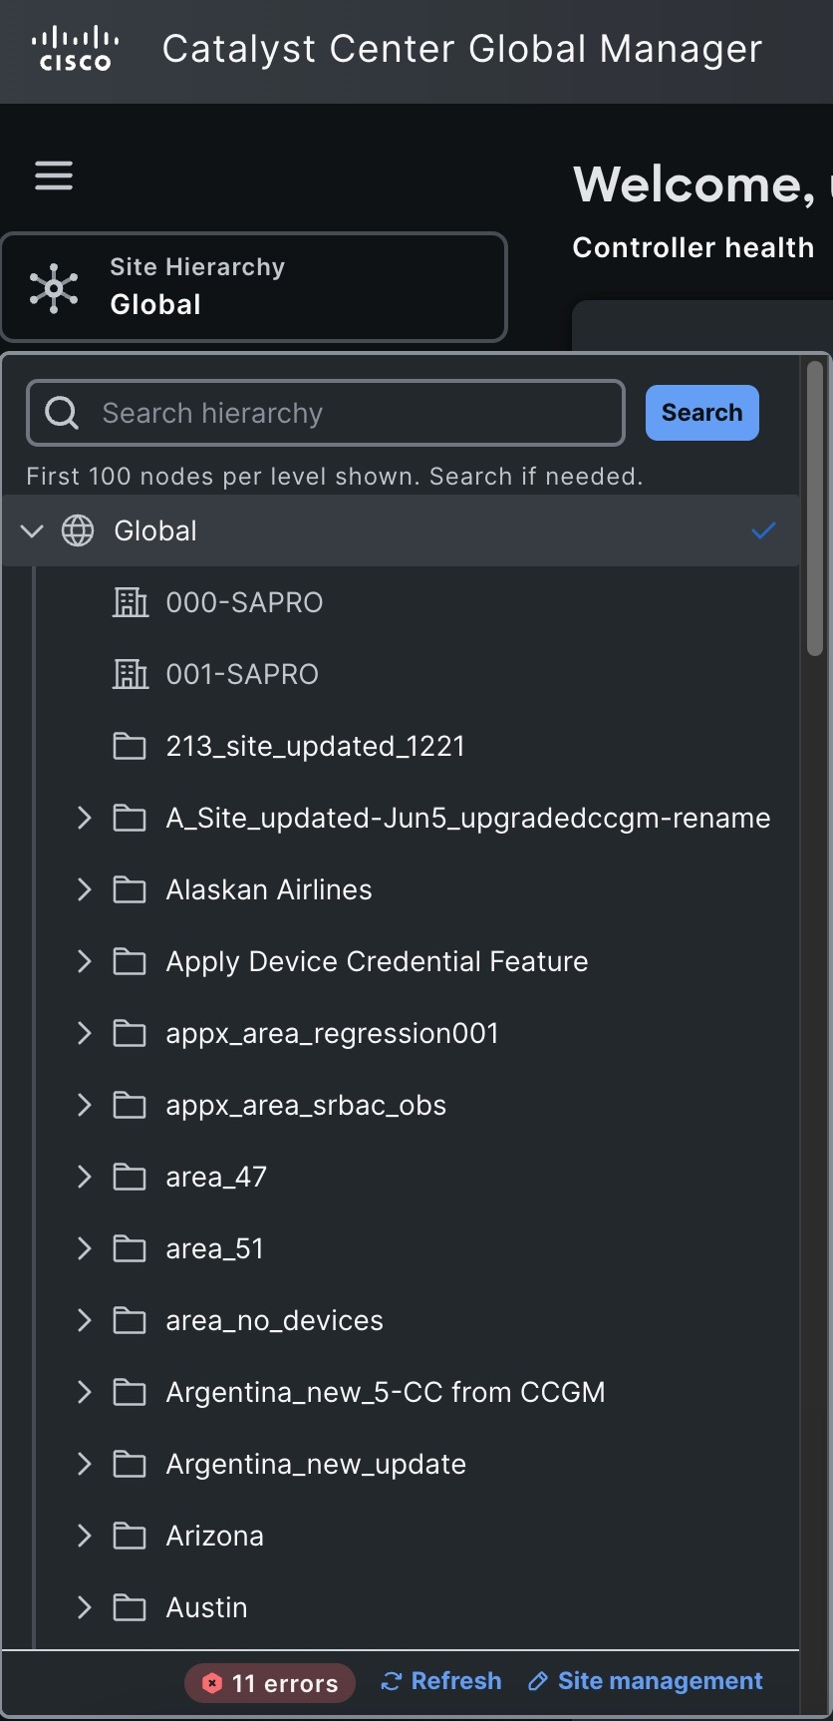Expand the Alaskan Airlines area
833x1721 pixels.
point(85,889)
